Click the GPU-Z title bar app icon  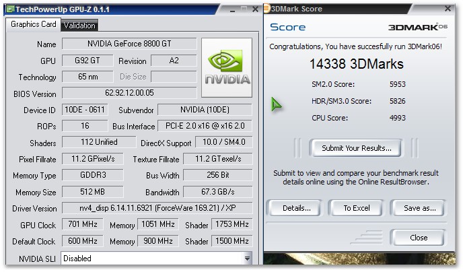(x=10, y=9)
